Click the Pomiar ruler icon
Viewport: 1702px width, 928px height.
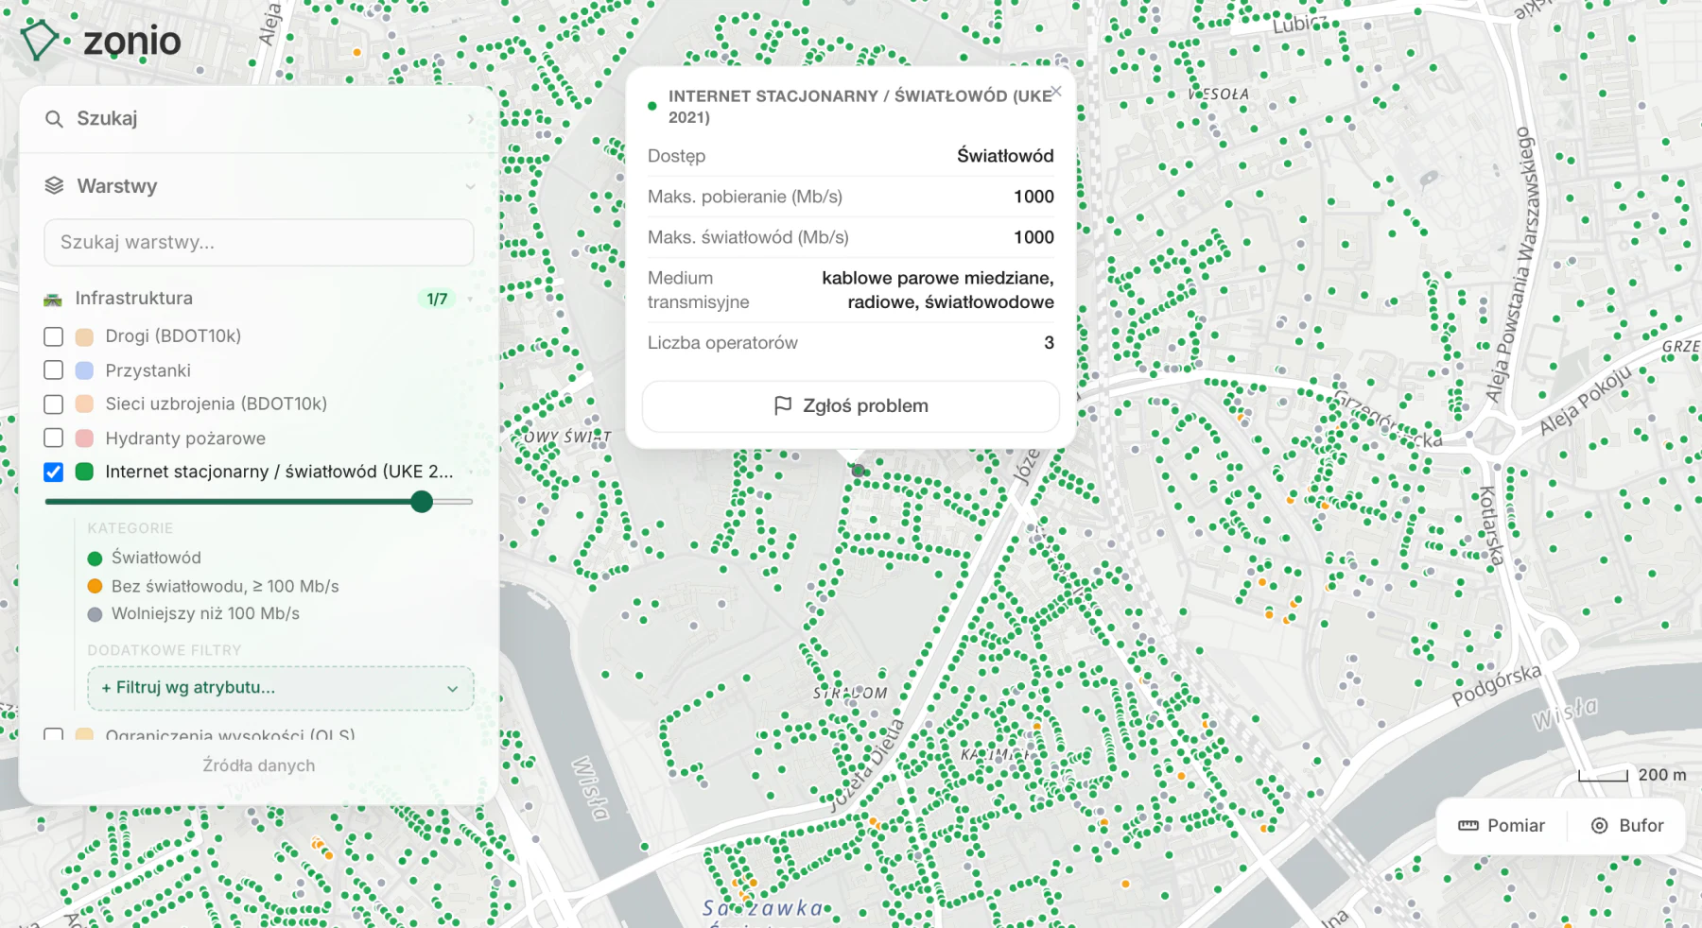(x=1468, y=826)
